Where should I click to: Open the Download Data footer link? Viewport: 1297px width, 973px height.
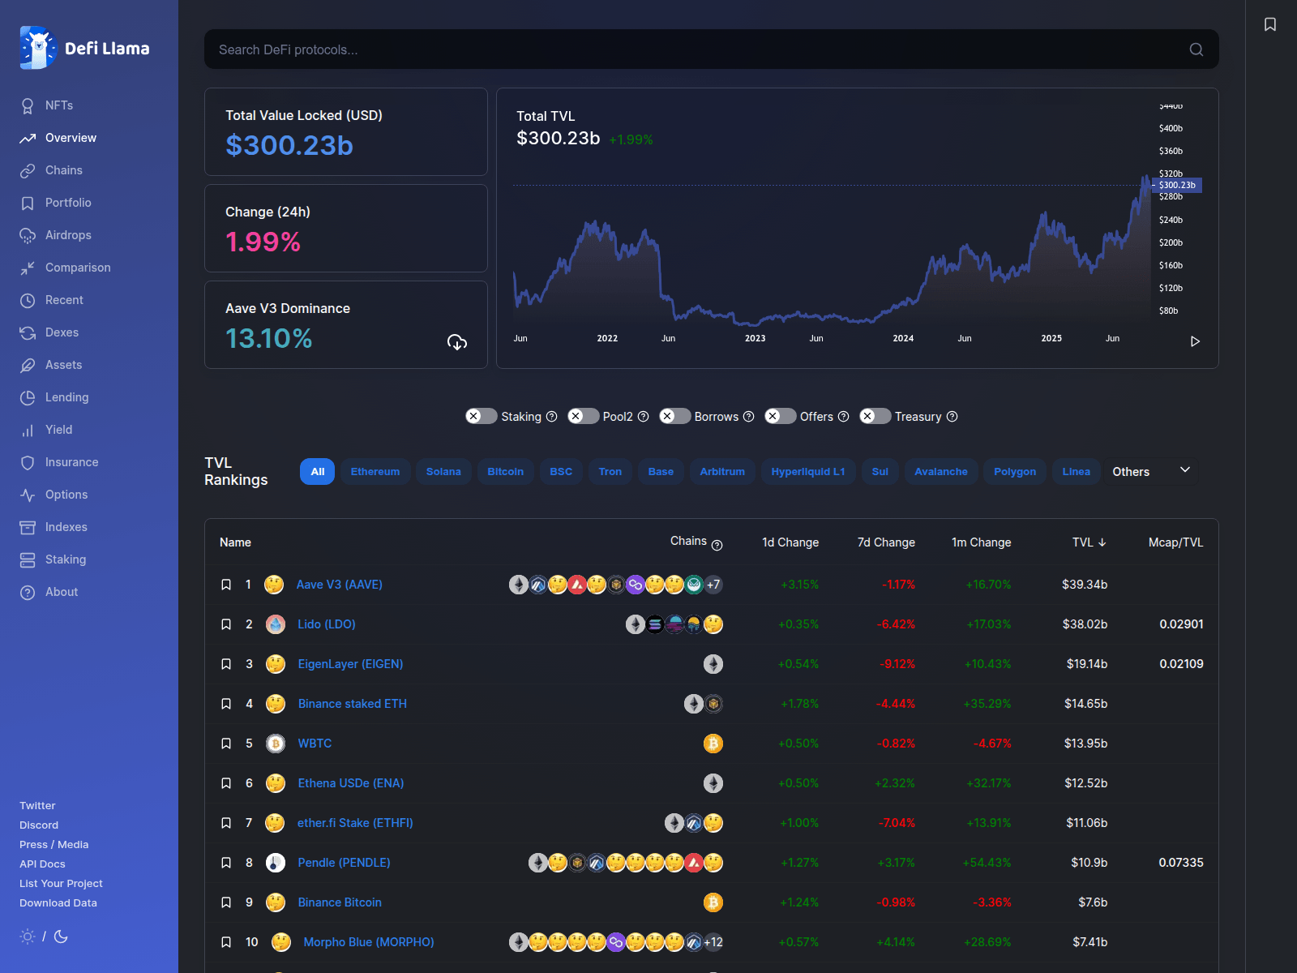point(58,903)
